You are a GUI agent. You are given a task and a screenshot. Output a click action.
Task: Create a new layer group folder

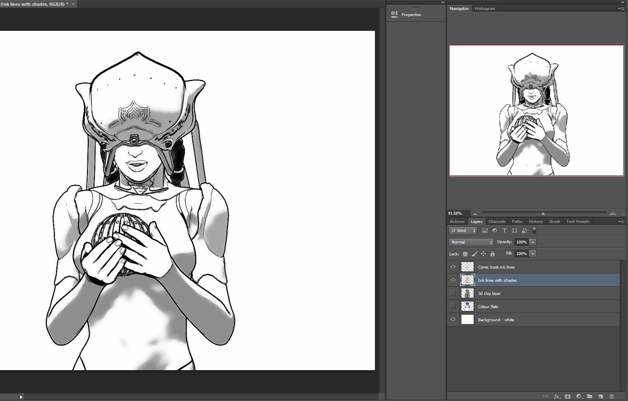590,396
